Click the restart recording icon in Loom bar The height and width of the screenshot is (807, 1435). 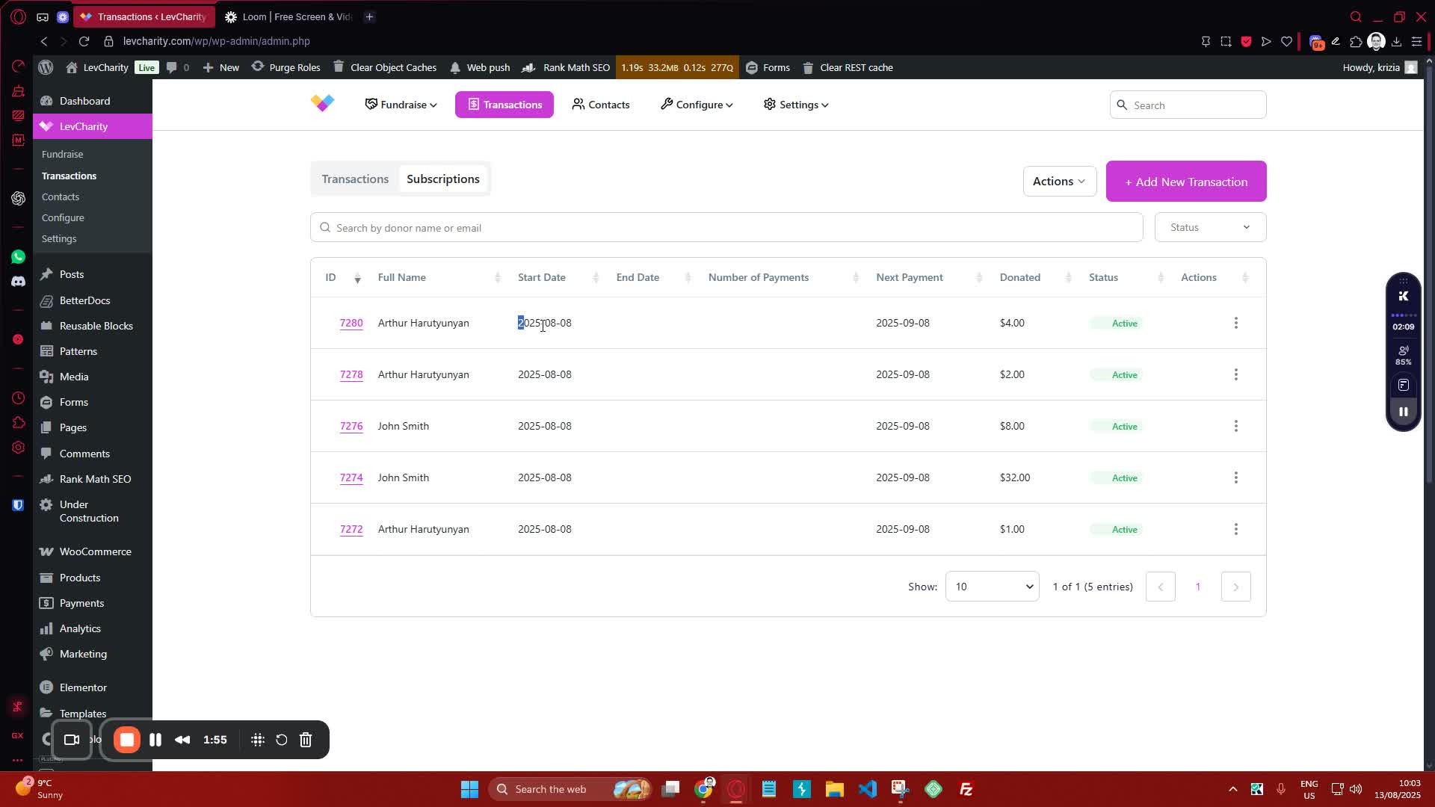[x=282, y=740]
